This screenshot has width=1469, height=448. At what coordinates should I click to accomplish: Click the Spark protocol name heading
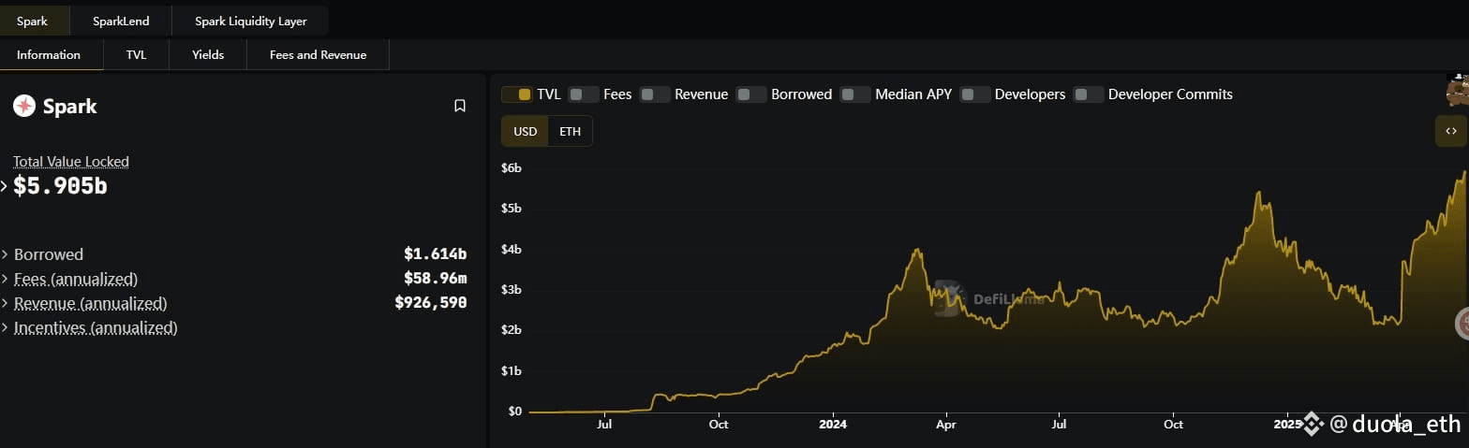pyautogui.click(x=69, y=107)
